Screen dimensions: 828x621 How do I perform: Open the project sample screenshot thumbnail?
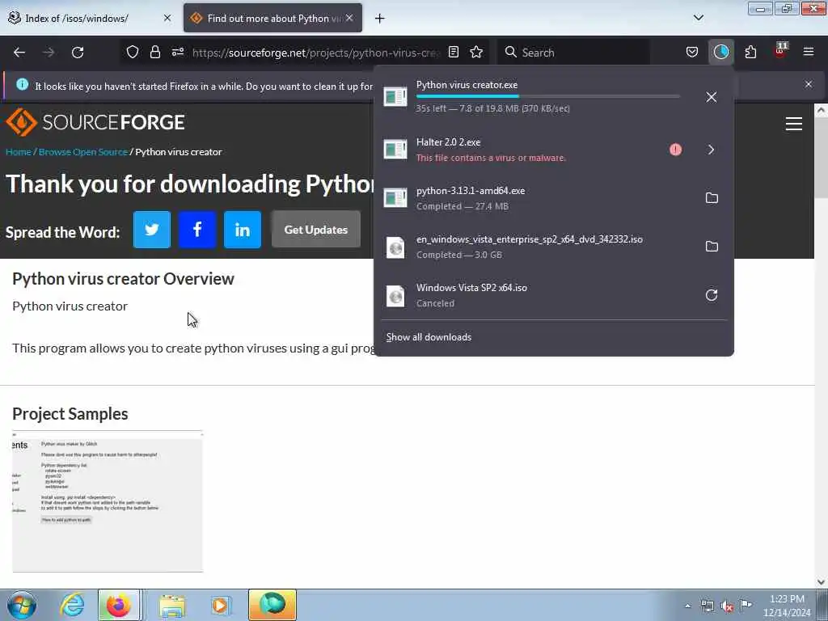pyautogui.click(x=108, y=501)
